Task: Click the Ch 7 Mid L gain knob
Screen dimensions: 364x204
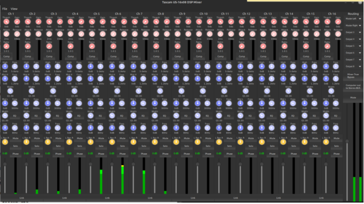Action: pyautogui.click(x=133, y=103)
